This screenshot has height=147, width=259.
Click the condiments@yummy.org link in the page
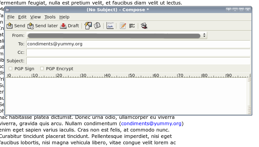point(151,123)
